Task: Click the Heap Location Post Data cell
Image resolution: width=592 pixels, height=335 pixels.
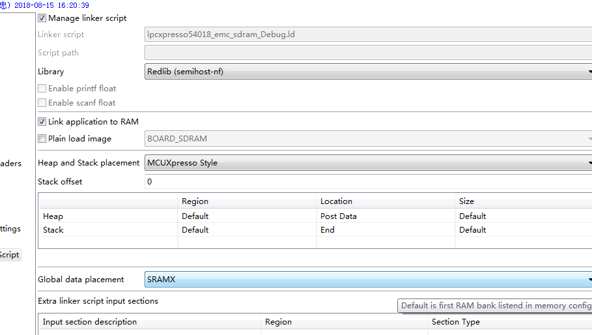Action: [x=386, y=216]
